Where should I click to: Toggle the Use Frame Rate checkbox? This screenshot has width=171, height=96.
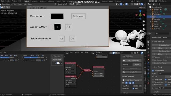[153, 70]
